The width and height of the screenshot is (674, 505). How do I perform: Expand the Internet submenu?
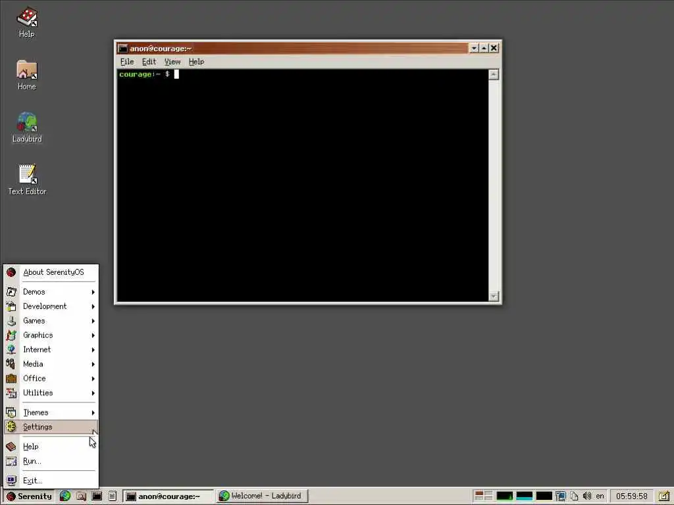(x=51, y=350)
